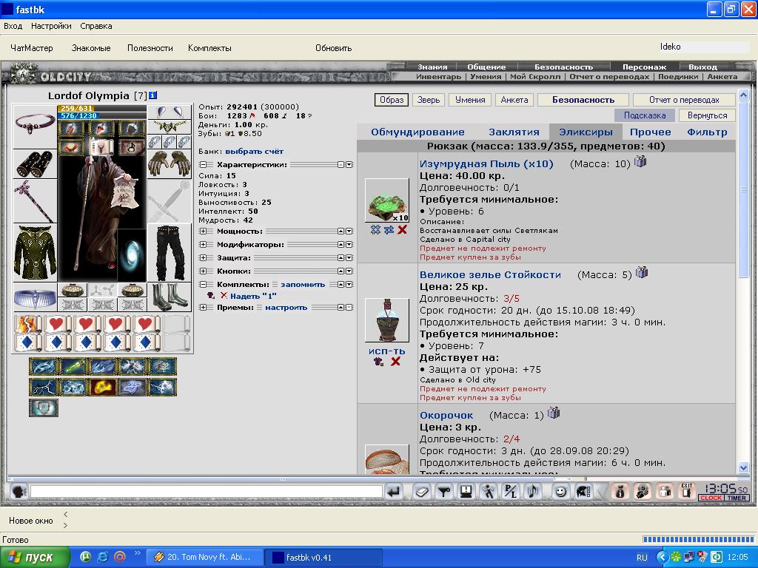This screenshot has width=758, height=568.
Task: Expand the Приемы section
Action: pos(203,307)
